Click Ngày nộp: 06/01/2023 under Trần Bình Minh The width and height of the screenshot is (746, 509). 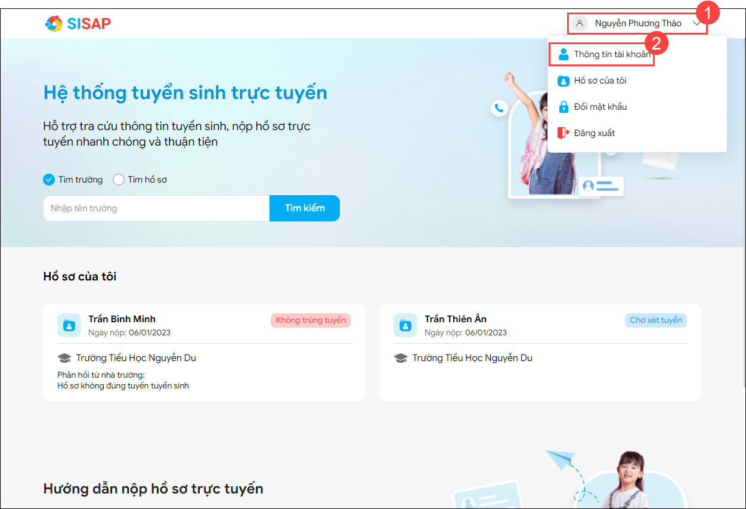click(x=129, y=332)
